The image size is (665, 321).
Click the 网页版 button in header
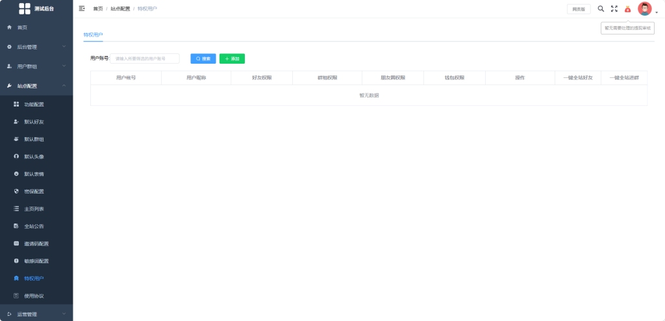click(x=579, y=9)
